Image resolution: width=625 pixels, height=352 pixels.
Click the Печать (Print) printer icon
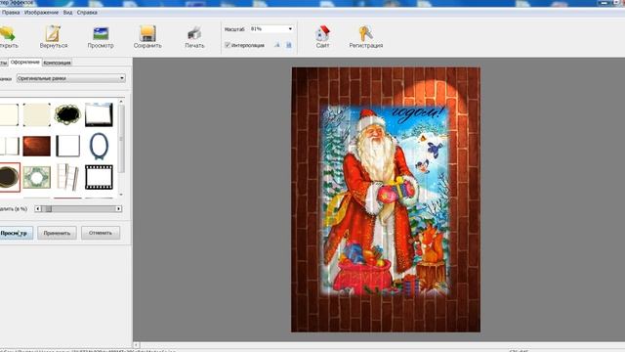click(194, 33)
